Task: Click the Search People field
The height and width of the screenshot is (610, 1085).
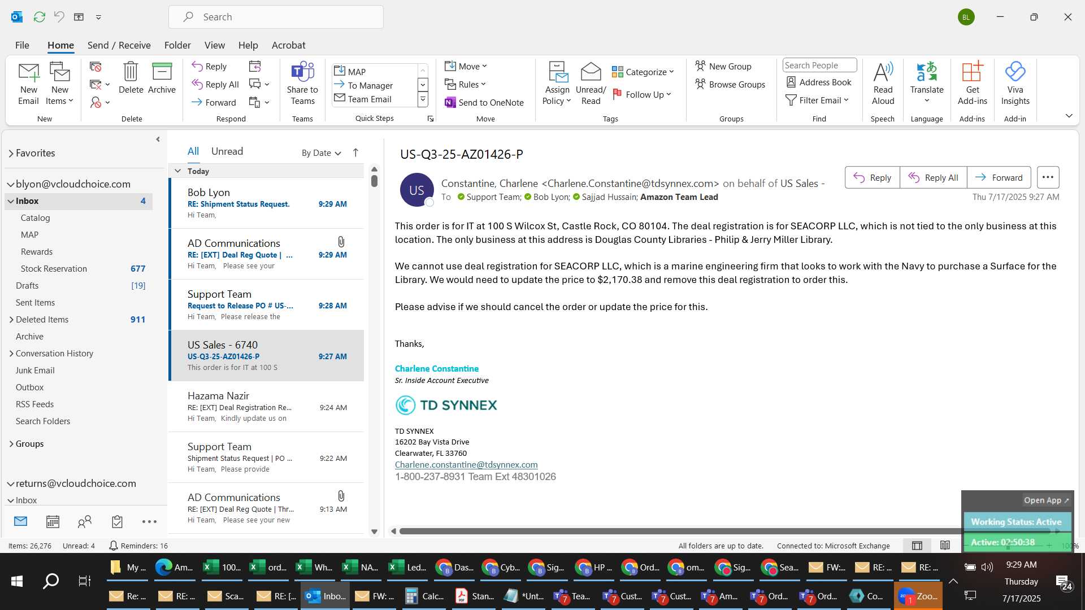Action: tap(819, 66)
